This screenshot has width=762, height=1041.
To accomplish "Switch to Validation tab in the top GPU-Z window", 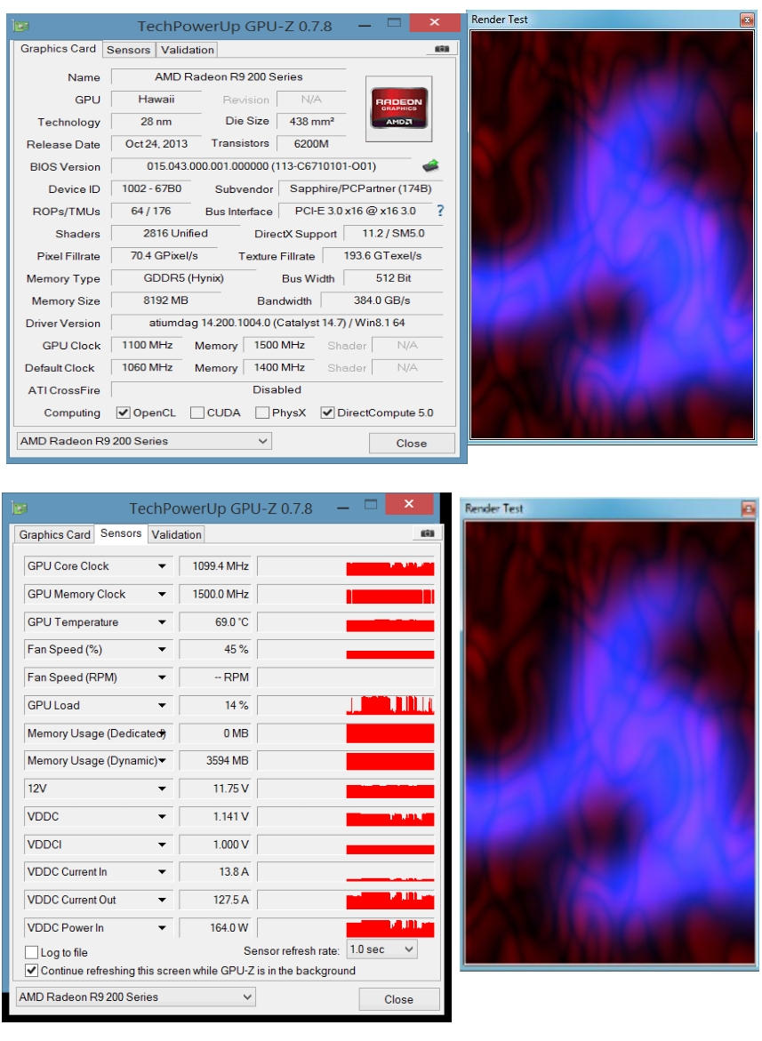I will [188, 50].
